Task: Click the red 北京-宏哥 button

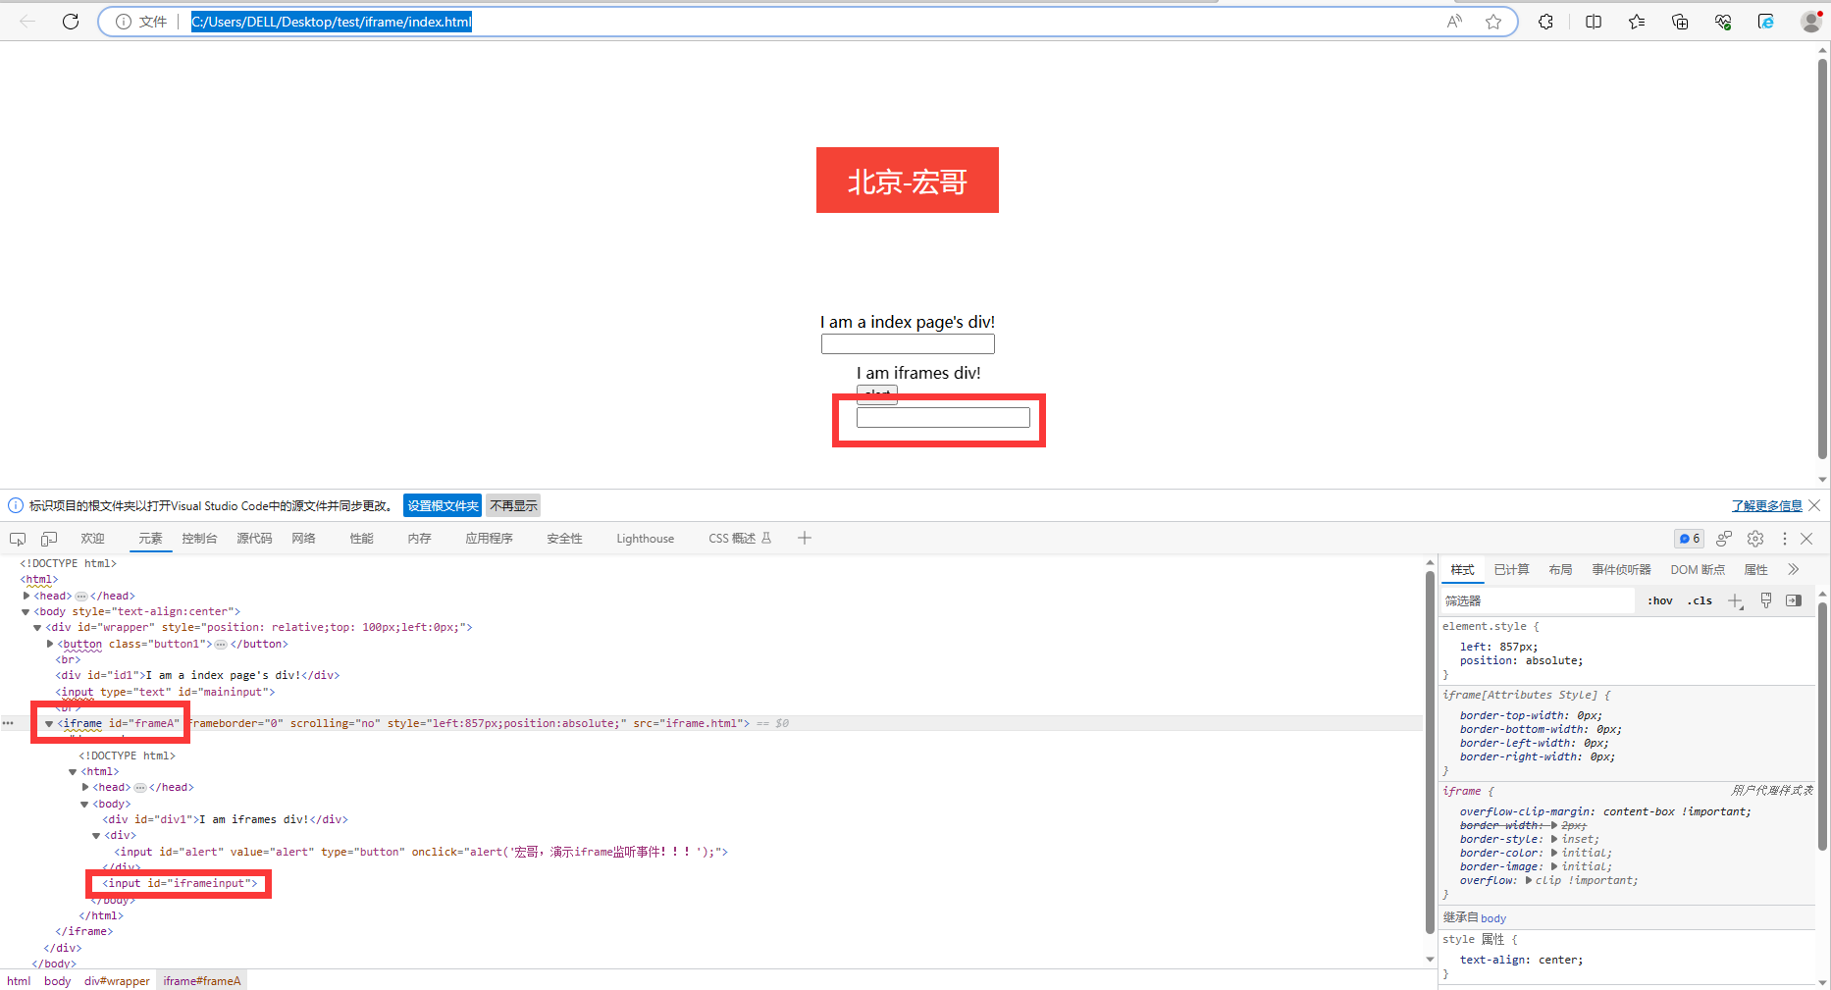Action: click(908, 181)
